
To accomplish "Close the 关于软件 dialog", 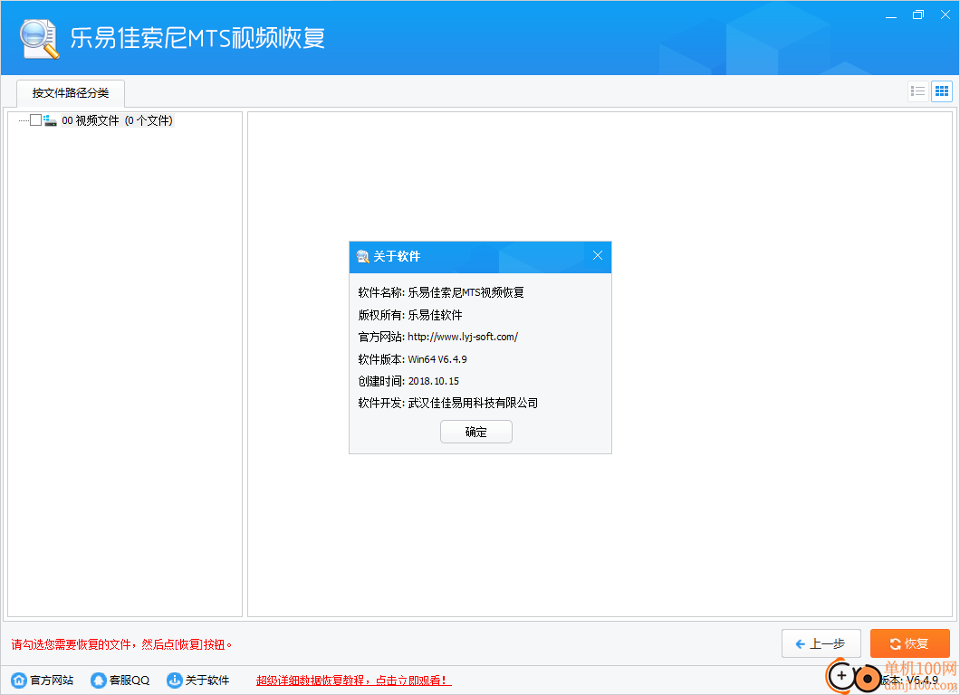I will tap(598, 256).
